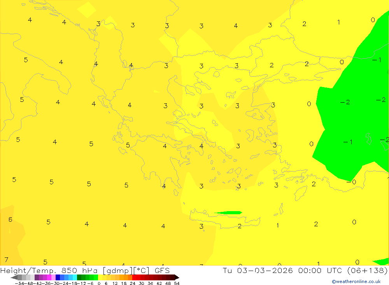
Task: Click the gray left arrow end of legend
Action: pos(14,278)
